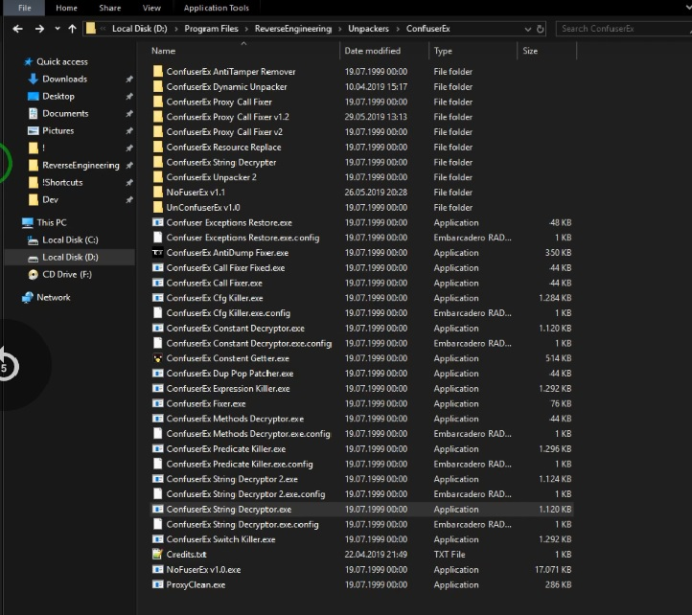
Task: Select ConfuserEx Constent Getter.exe icon
Action: tap(157, 358)
